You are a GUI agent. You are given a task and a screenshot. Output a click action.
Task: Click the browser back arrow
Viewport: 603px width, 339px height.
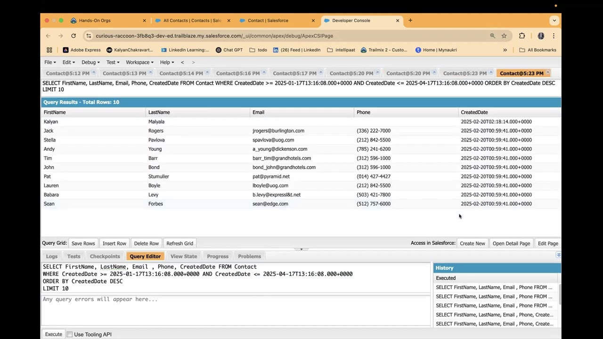48,36
